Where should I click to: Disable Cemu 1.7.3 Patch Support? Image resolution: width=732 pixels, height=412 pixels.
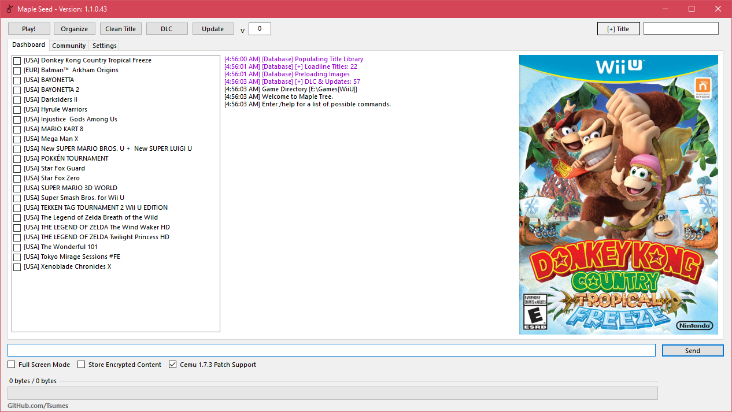172,365
